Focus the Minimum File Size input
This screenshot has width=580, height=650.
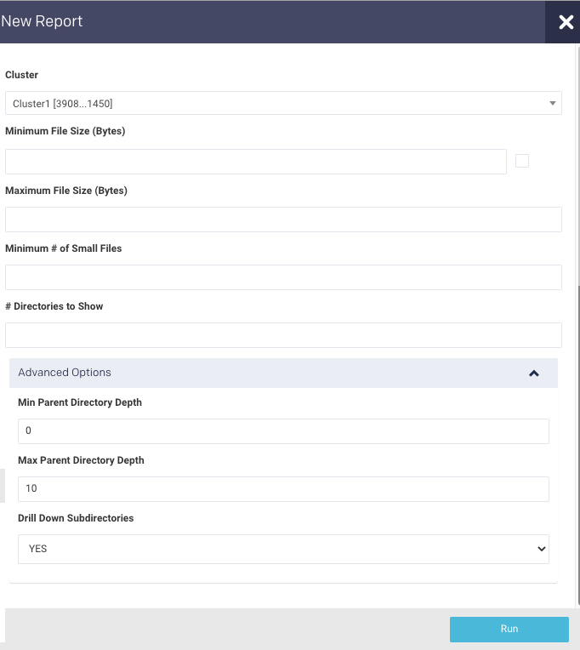(256, 162)
